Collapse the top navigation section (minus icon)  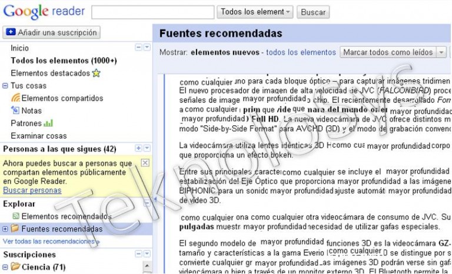pos(139,47)
